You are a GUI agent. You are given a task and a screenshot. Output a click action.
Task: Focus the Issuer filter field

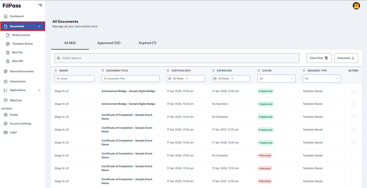coord(75,79)
